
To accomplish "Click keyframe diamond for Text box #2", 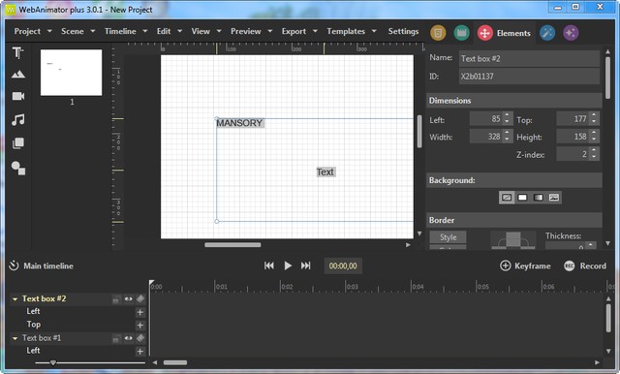I will [x=140, y=298].
